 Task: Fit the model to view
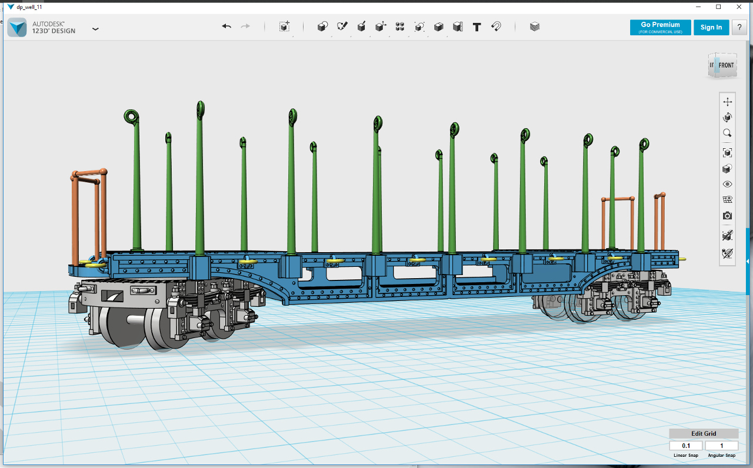pyautogui.click(x=727, y=152)
